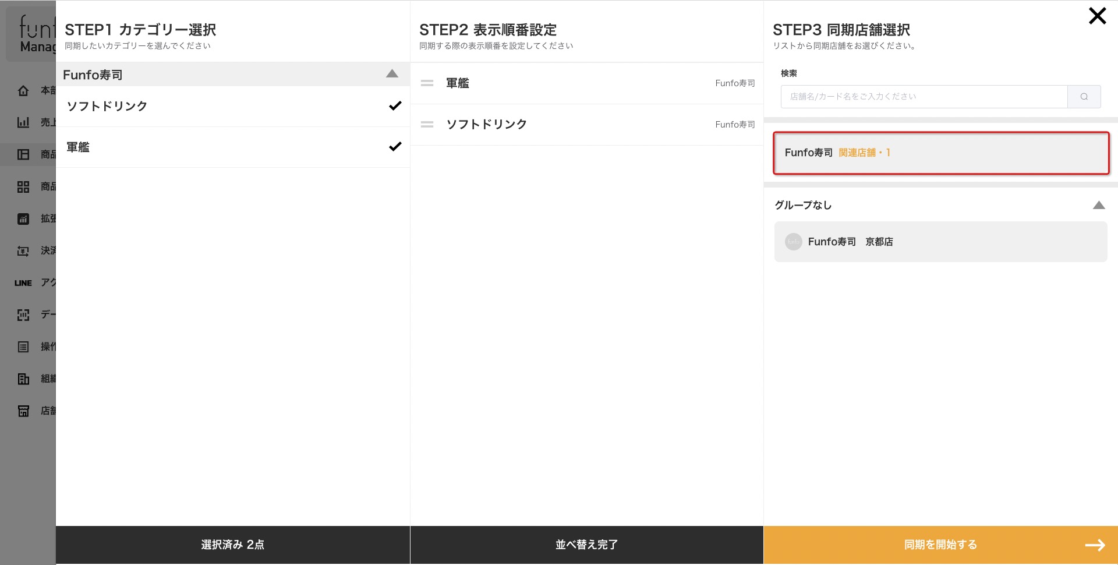Close the sync wizard with X icon
1118x565 pixels.
[1097, 16]
